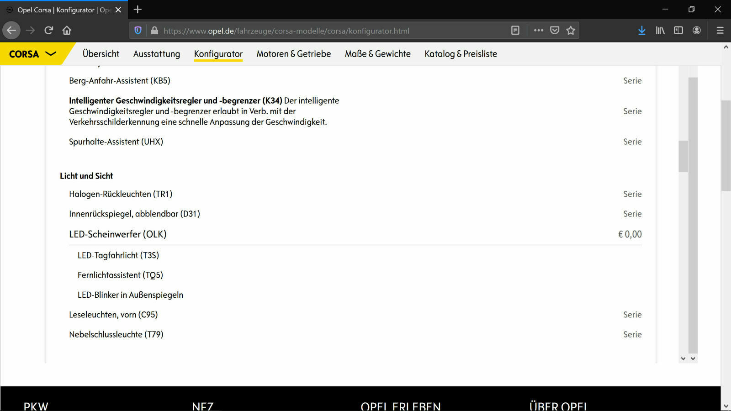Toggle the browser sidebar icon
The image size is (731, 411).
coord(678,31)
